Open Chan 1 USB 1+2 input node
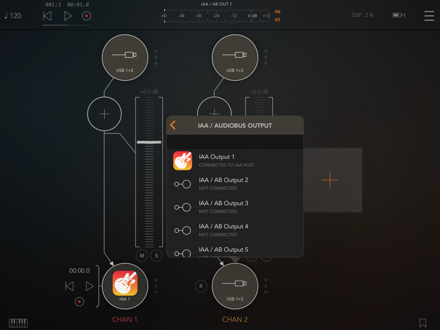Viewport: 440px width, 330px height. [125, 57]
